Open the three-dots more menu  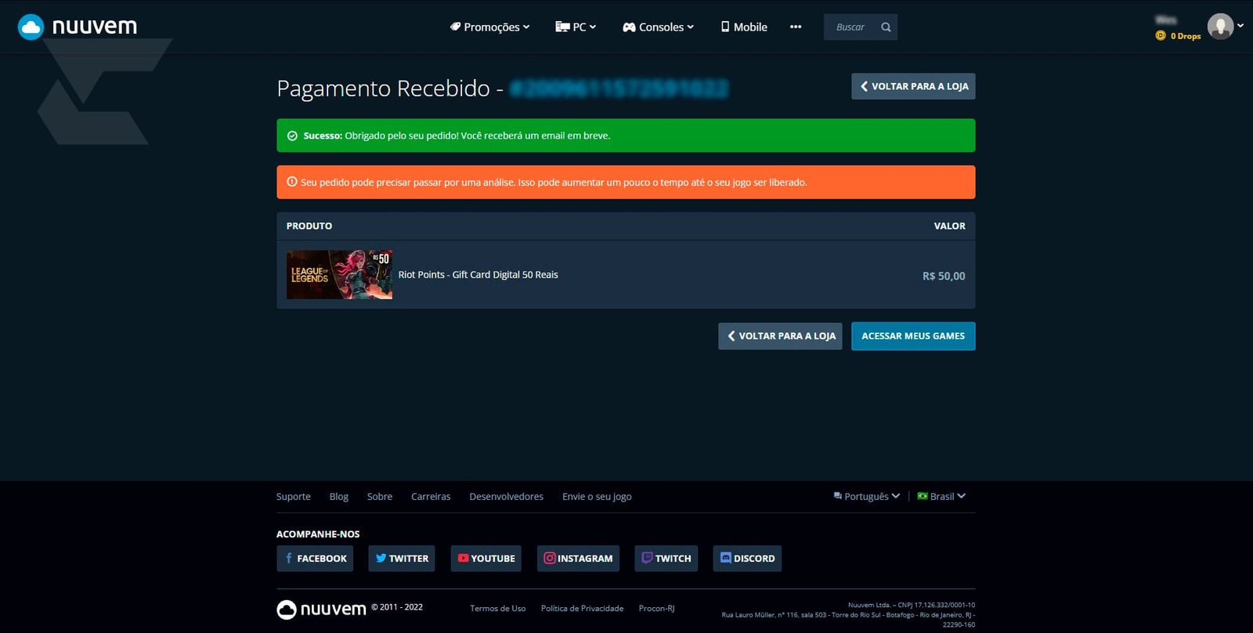coord(796,27)
